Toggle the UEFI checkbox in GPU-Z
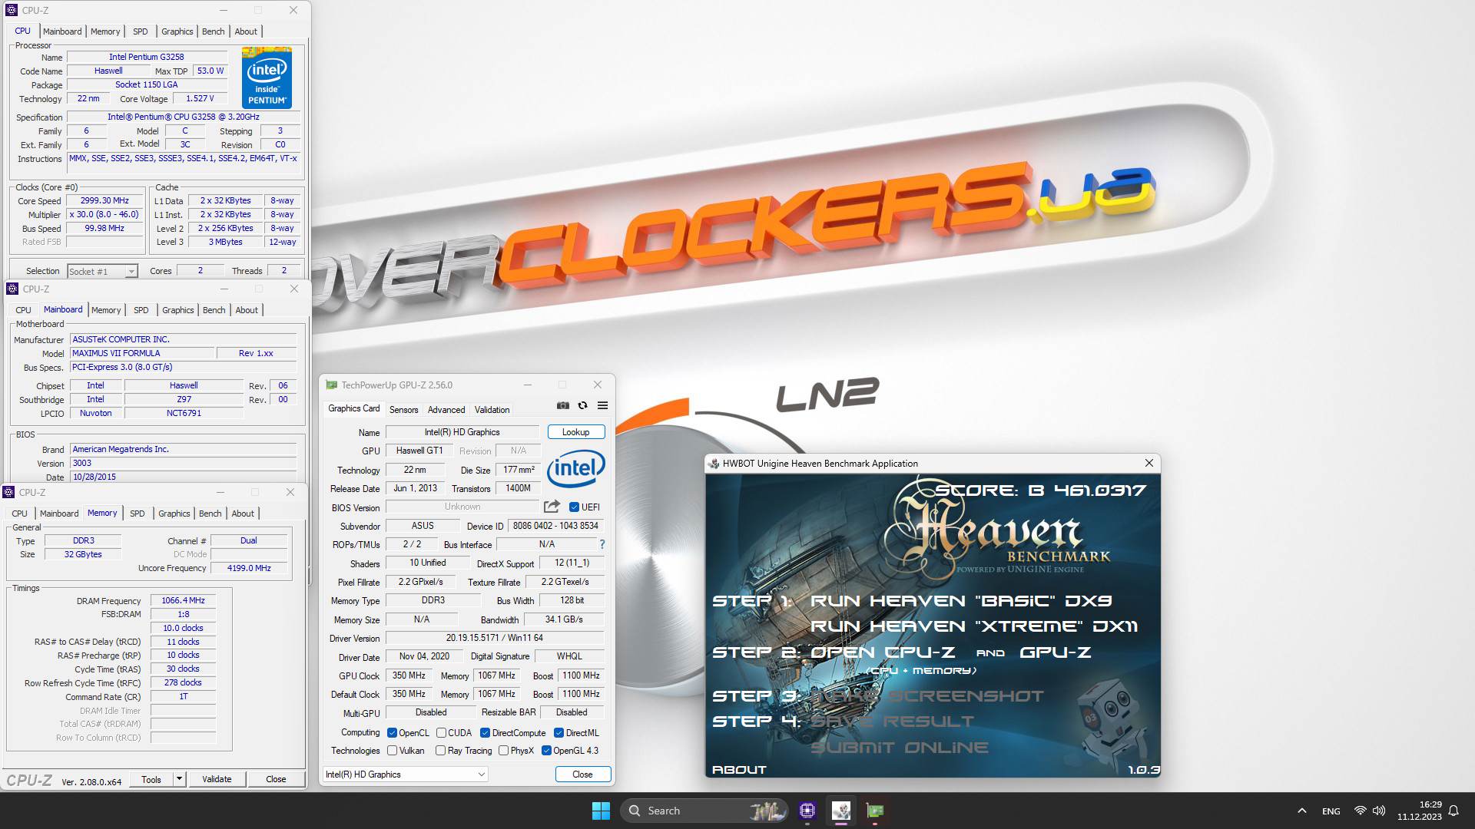Image resolution: width=1475 pixels, height=829 pixels. click(x=574, y=507)
